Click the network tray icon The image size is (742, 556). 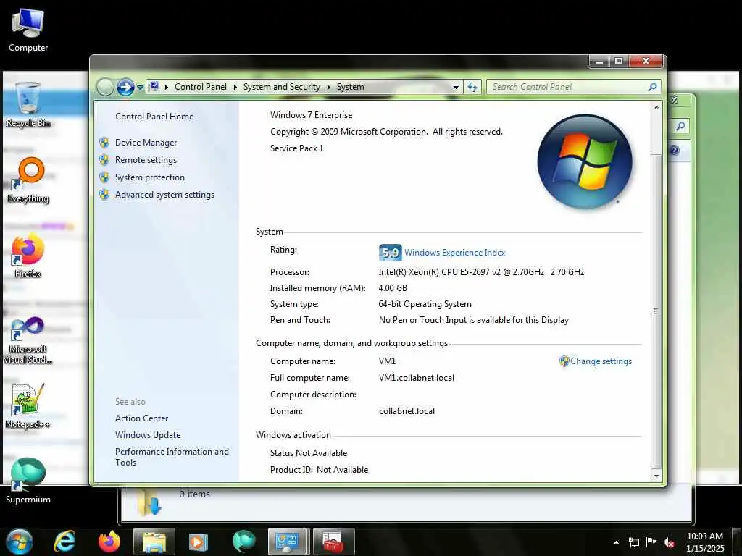point(633,542)
